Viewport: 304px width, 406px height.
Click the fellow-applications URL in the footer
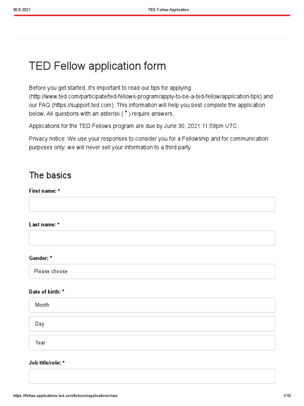65,396
